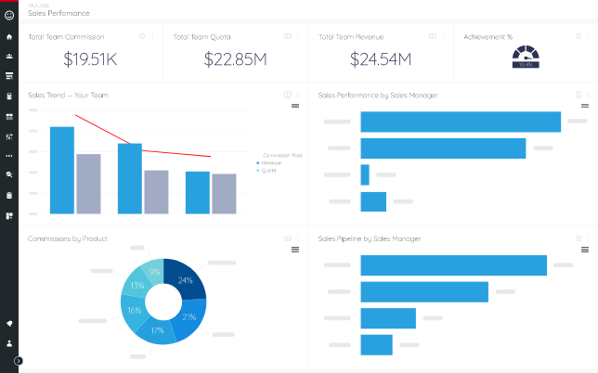598x373 pixels.
Task: Open kebab menu on Sales Performance by Sales Manager
Action: pyautogui.click(x=588, y=95)
